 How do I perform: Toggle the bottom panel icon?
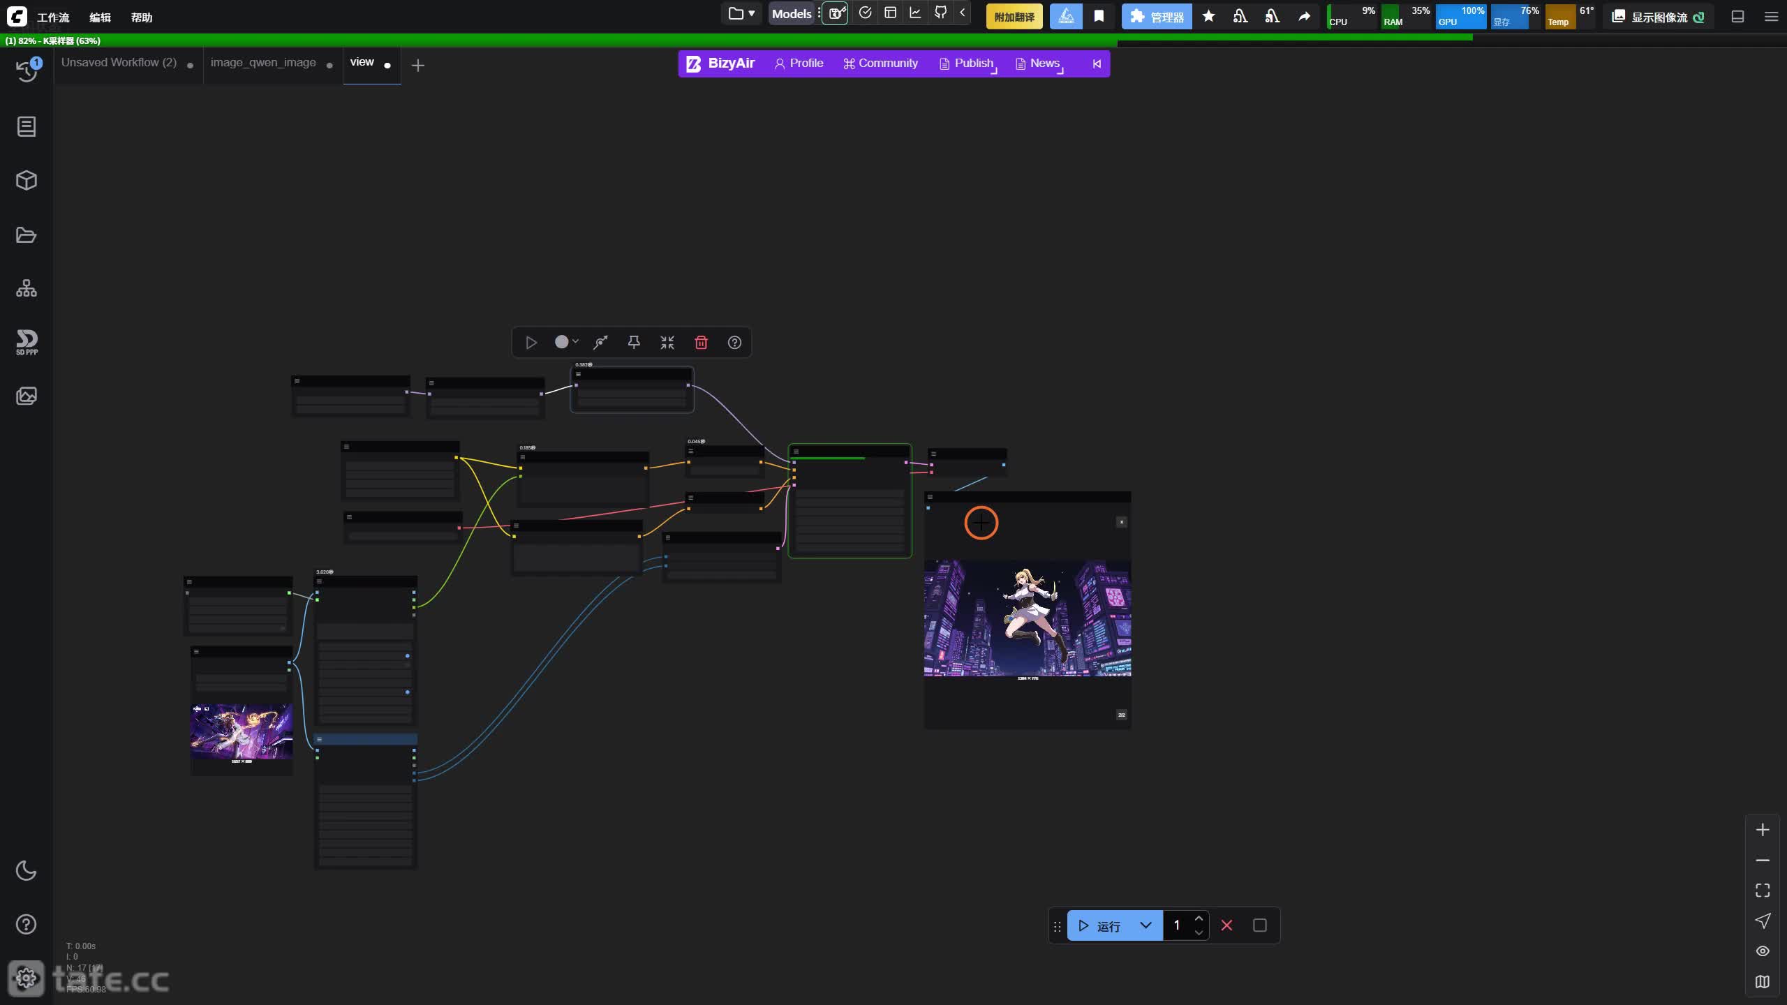click(x=1738, y=17)
